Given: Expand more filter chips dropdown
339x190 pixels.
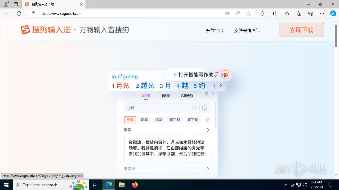Looking at the screenshot, I should pyautogui.click(x=208, y=120).
